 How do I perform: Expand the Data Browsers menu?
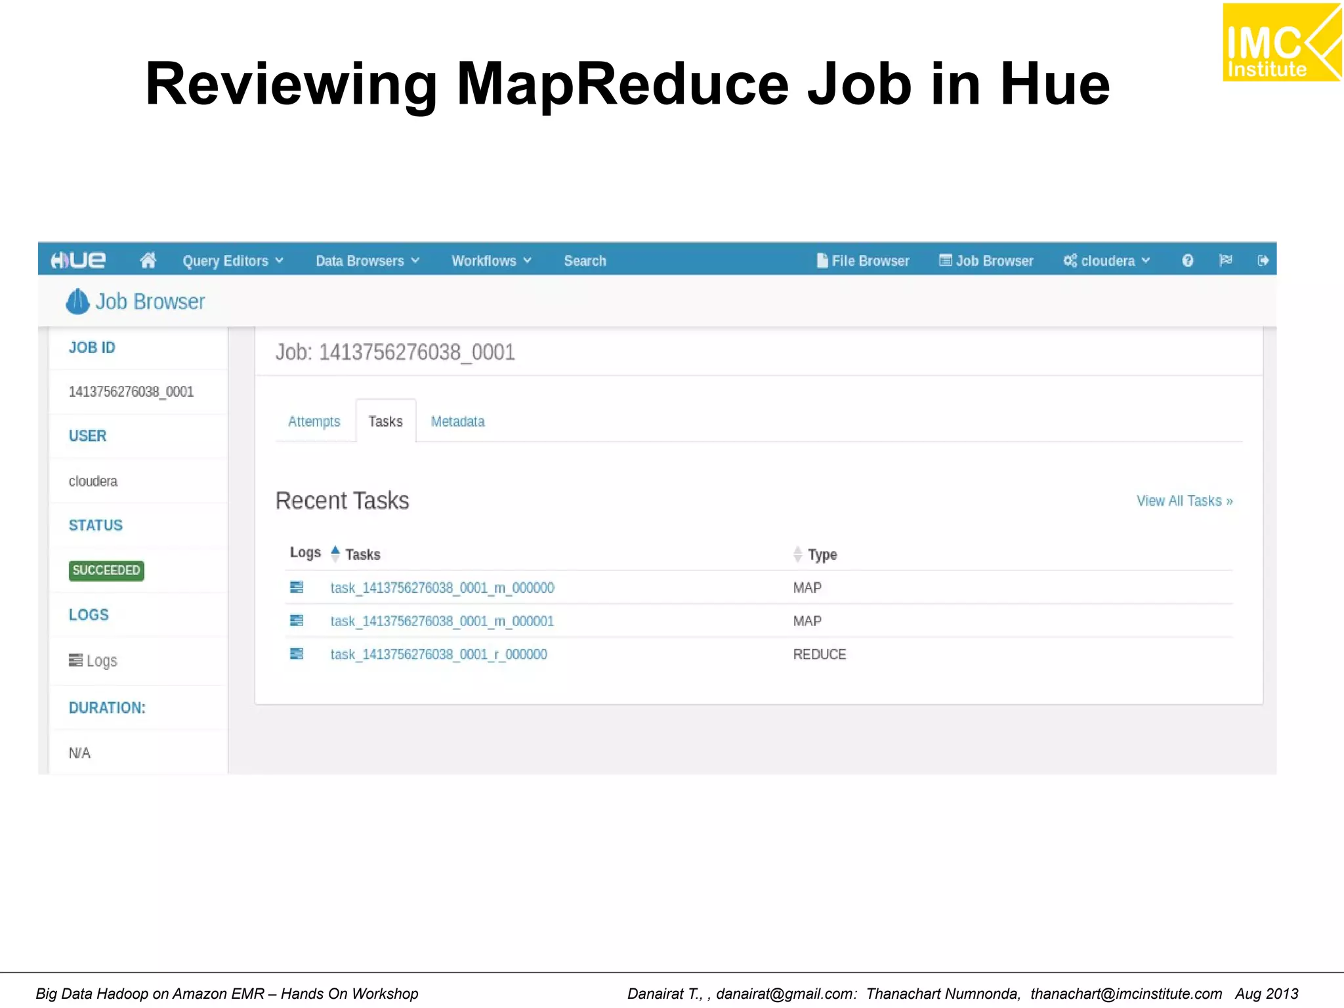367,261
